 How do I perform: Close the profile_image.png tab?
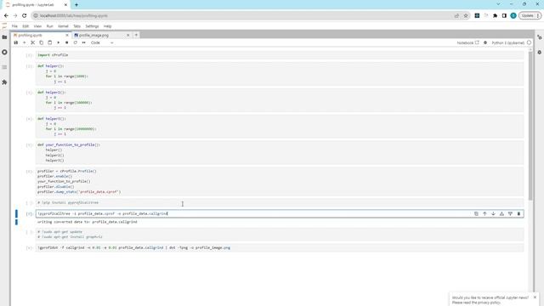click(128, 36)
